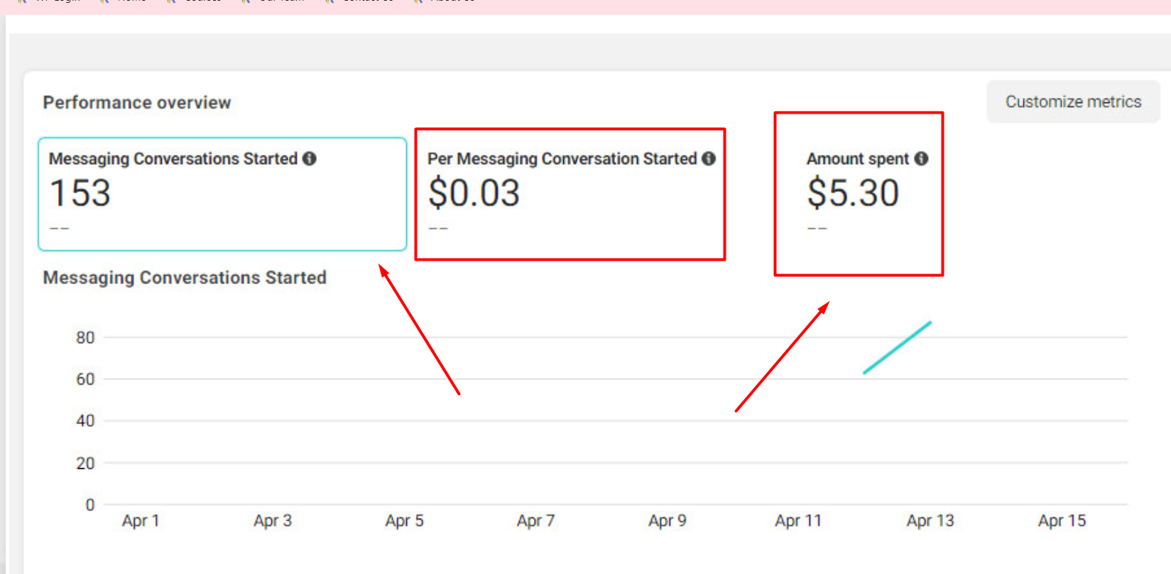1171x574 pixels.
Task: Click the $5.30 amount spent value
Action: [x=853, y=193]
